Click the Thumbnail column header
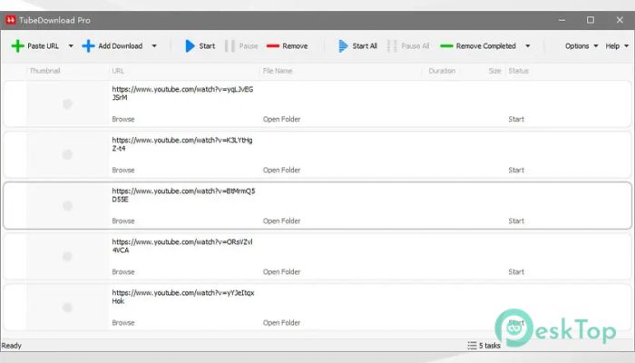This screenshot has width=635, height=363. coord(45,71)
